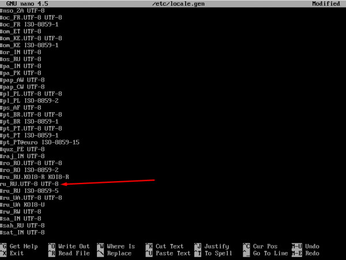Click the To Spell shortcut

(213, 254)
